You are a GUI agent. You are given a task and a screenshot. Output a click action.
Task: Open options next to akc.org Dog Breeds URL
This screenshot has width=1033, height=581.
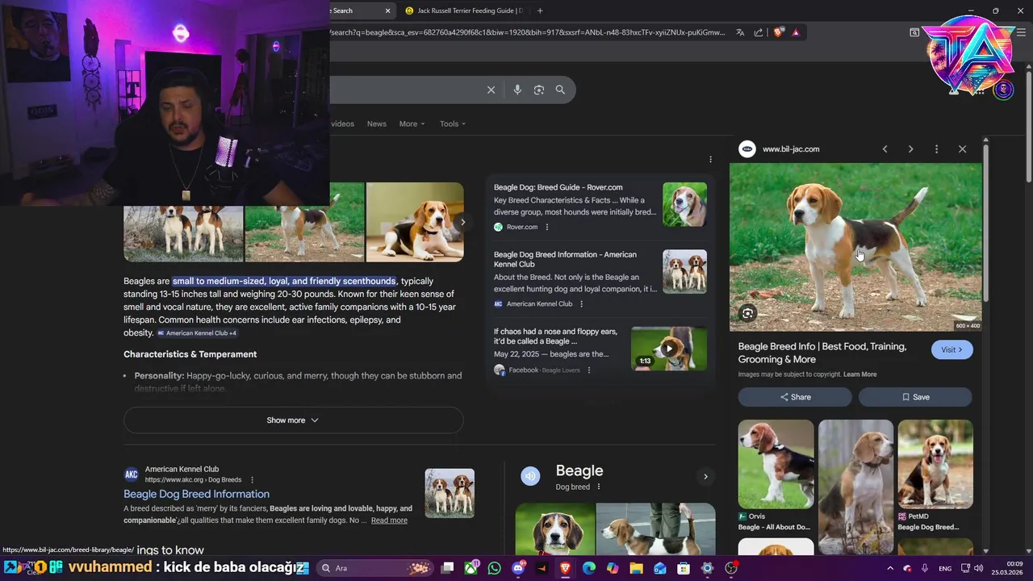click(252, 479)
